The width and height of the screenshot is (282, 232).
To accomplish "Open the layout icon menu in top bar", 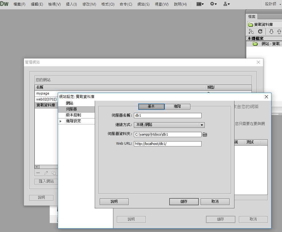I will (200, 4).
